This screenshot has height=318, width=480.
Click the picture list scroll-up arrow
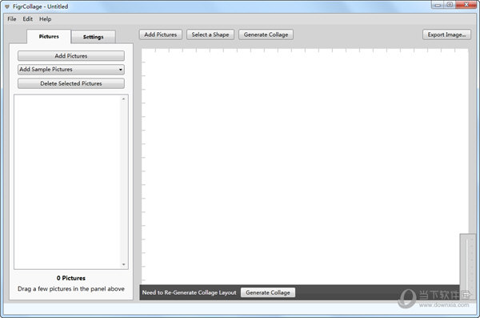point(124,99)
